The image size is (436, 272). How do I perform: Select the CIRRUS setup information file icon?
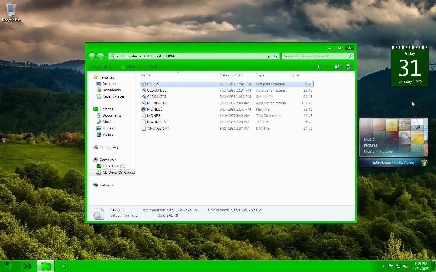coord(144,84)
